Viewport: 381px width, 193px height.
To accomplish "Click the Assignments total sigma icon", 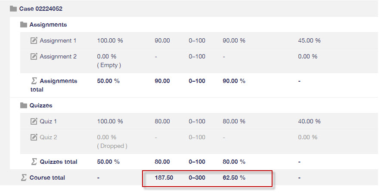I will [34, 81].
